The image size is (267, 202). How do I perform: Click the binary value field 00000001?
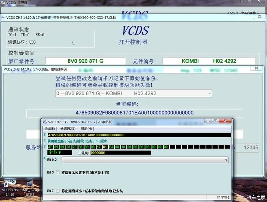tap(121, 153)
